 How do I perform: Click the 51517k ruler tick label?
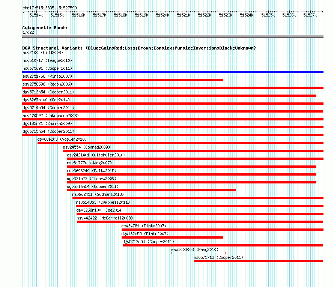pyautogui.click(x=99, y=15)
